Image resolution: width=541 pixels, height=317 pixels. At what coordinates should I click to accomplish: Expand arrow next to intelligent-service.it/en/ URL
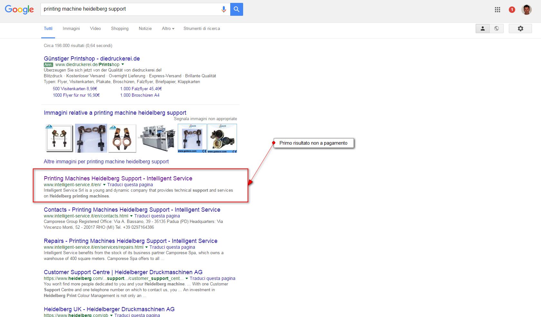(x=104, y=185)
